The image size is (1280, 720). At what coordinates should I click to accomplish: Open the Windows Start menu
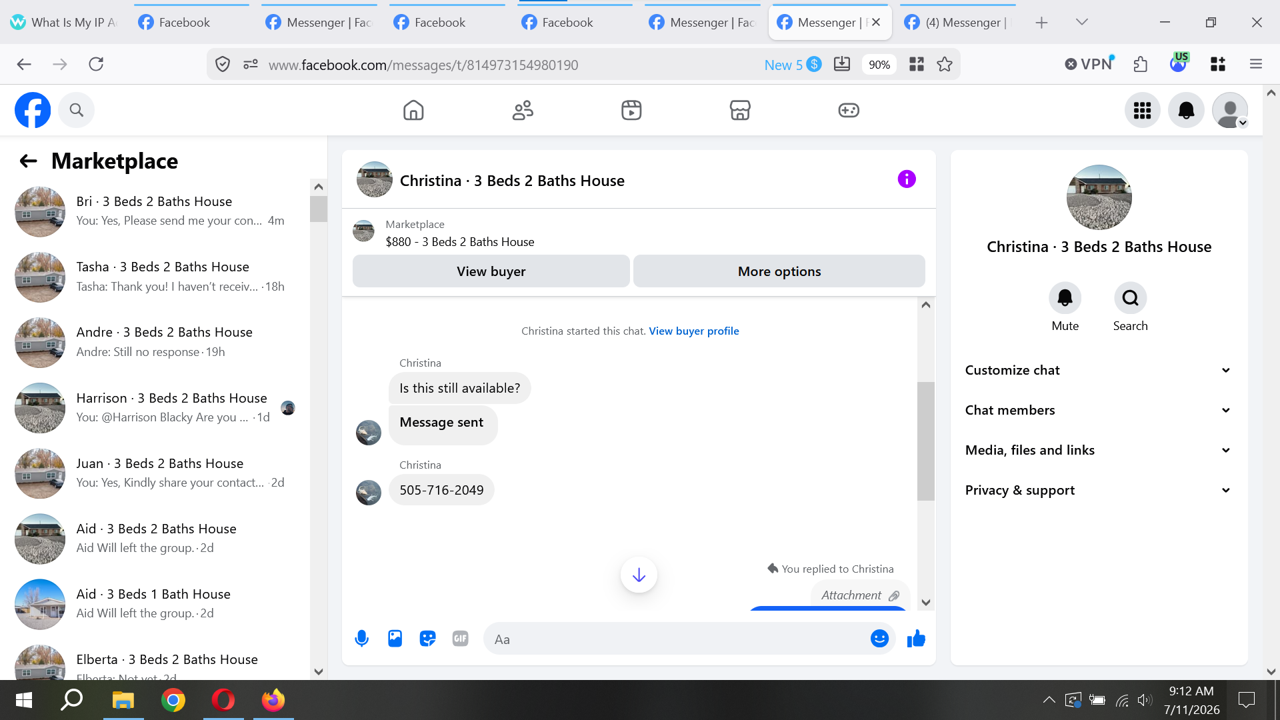pyautogui.click(x=24, y=700)
